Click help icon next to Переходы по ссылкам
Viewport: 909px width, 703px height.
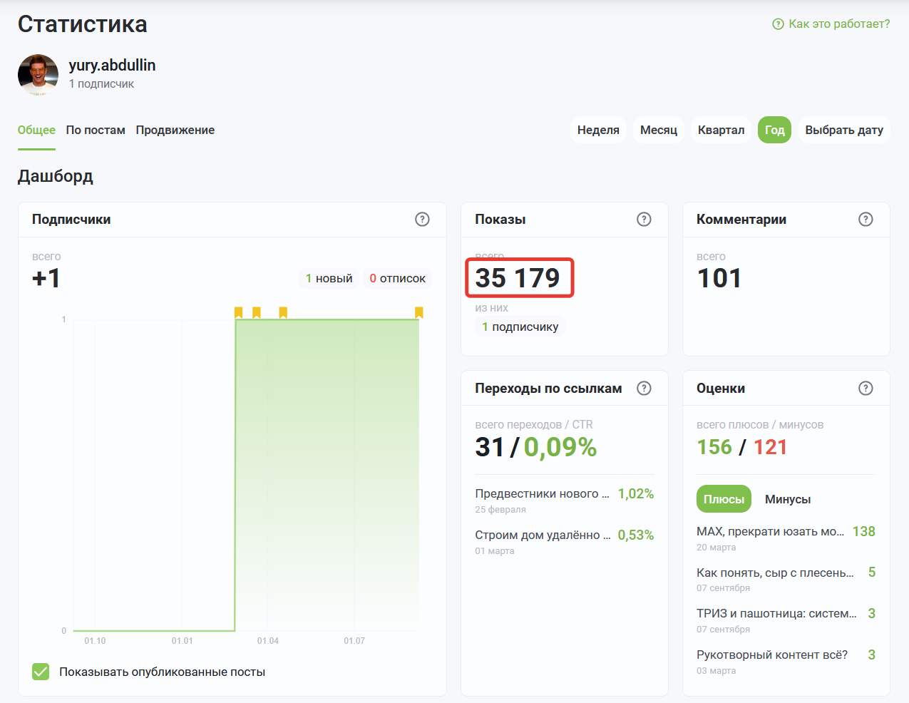coord(644,388)
